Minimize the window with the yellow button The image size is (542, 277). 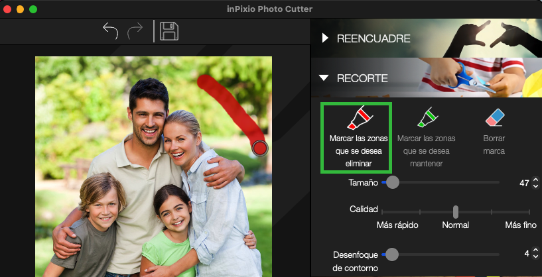(x=20, y=9)
